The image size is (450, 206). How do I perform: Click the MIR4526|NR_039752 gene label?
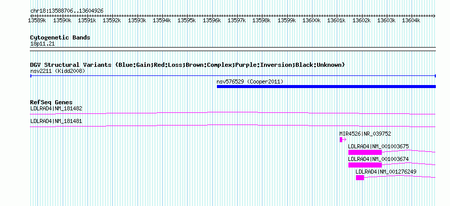tap(365, 134)
